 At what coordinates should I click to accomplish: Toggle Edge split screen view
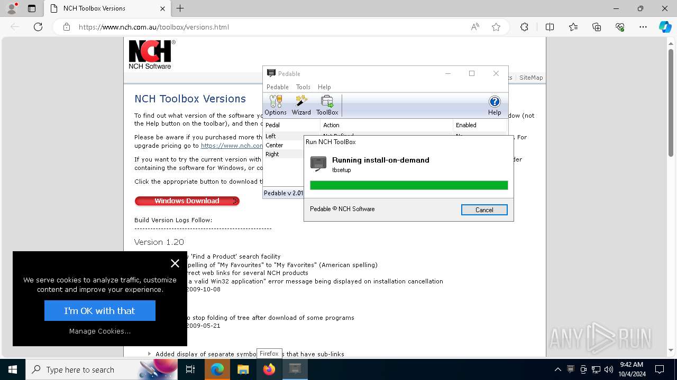tap(550, 27)
